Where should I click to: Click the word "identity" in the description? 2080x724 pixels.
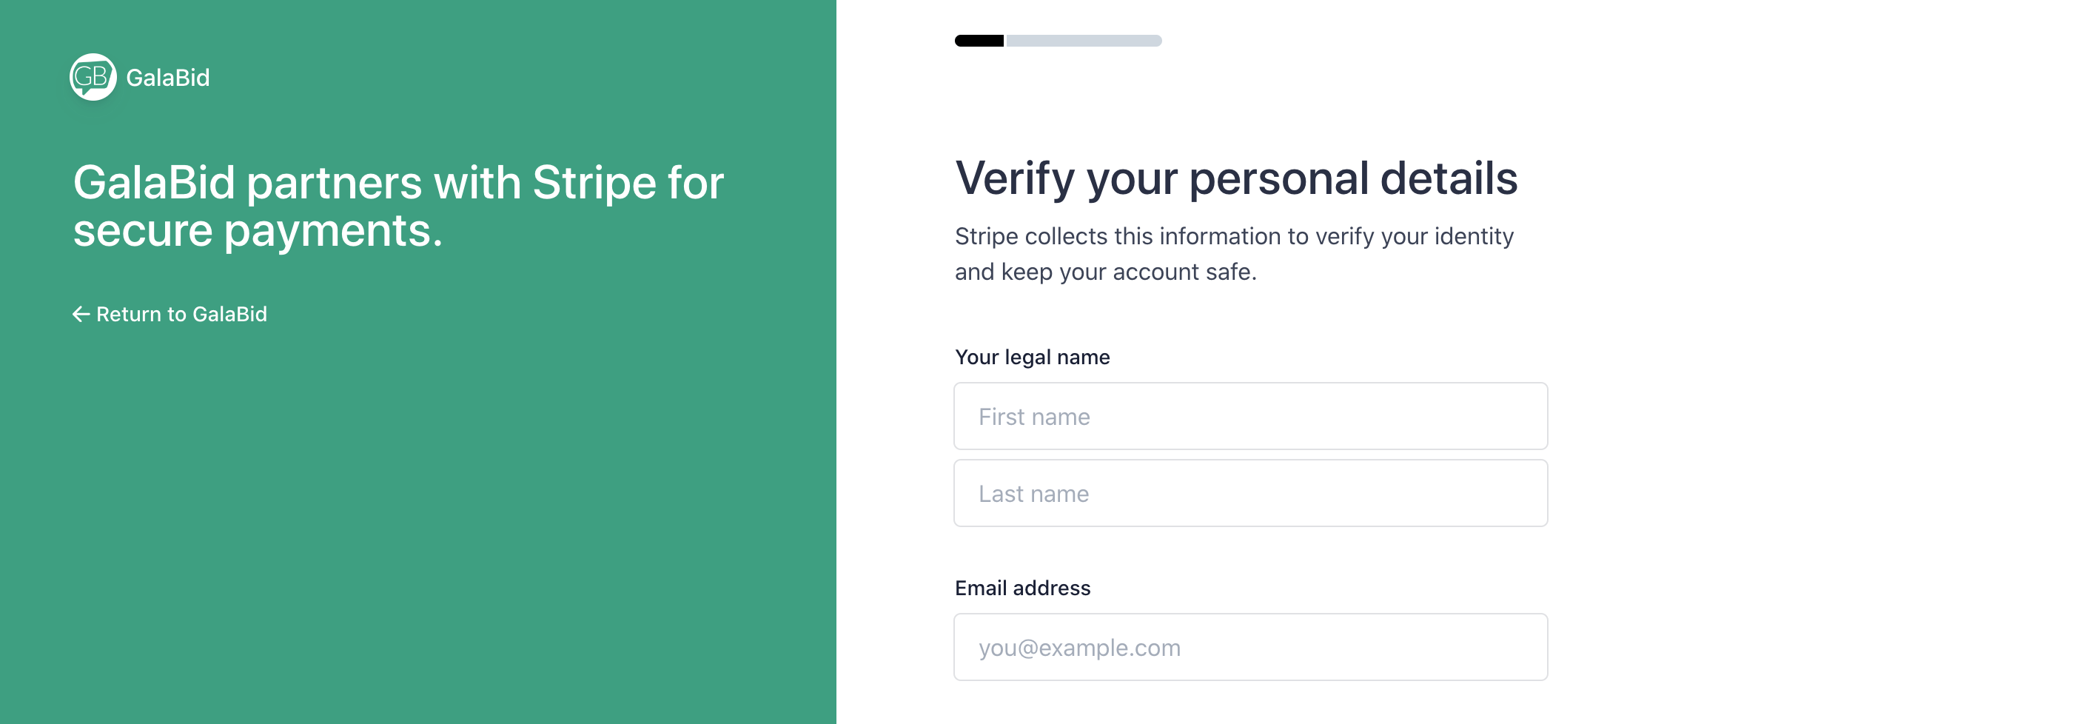click(x=1474, y=236)
